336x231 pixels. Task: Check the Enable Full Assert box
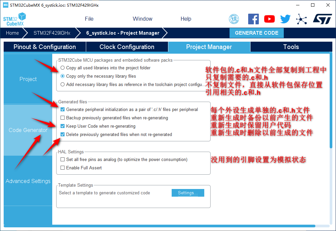(x=63, y=168)
